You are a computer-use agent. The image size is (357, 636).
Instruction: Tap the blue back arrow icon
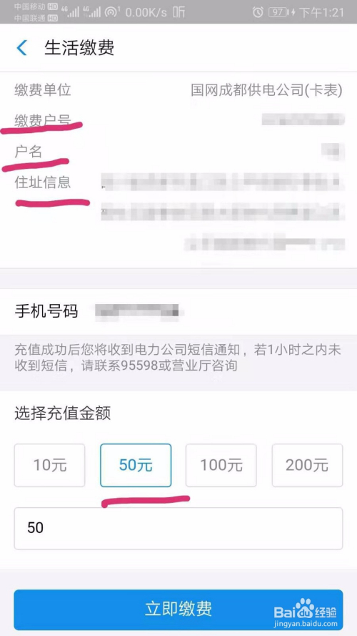[x=21, y=48]
